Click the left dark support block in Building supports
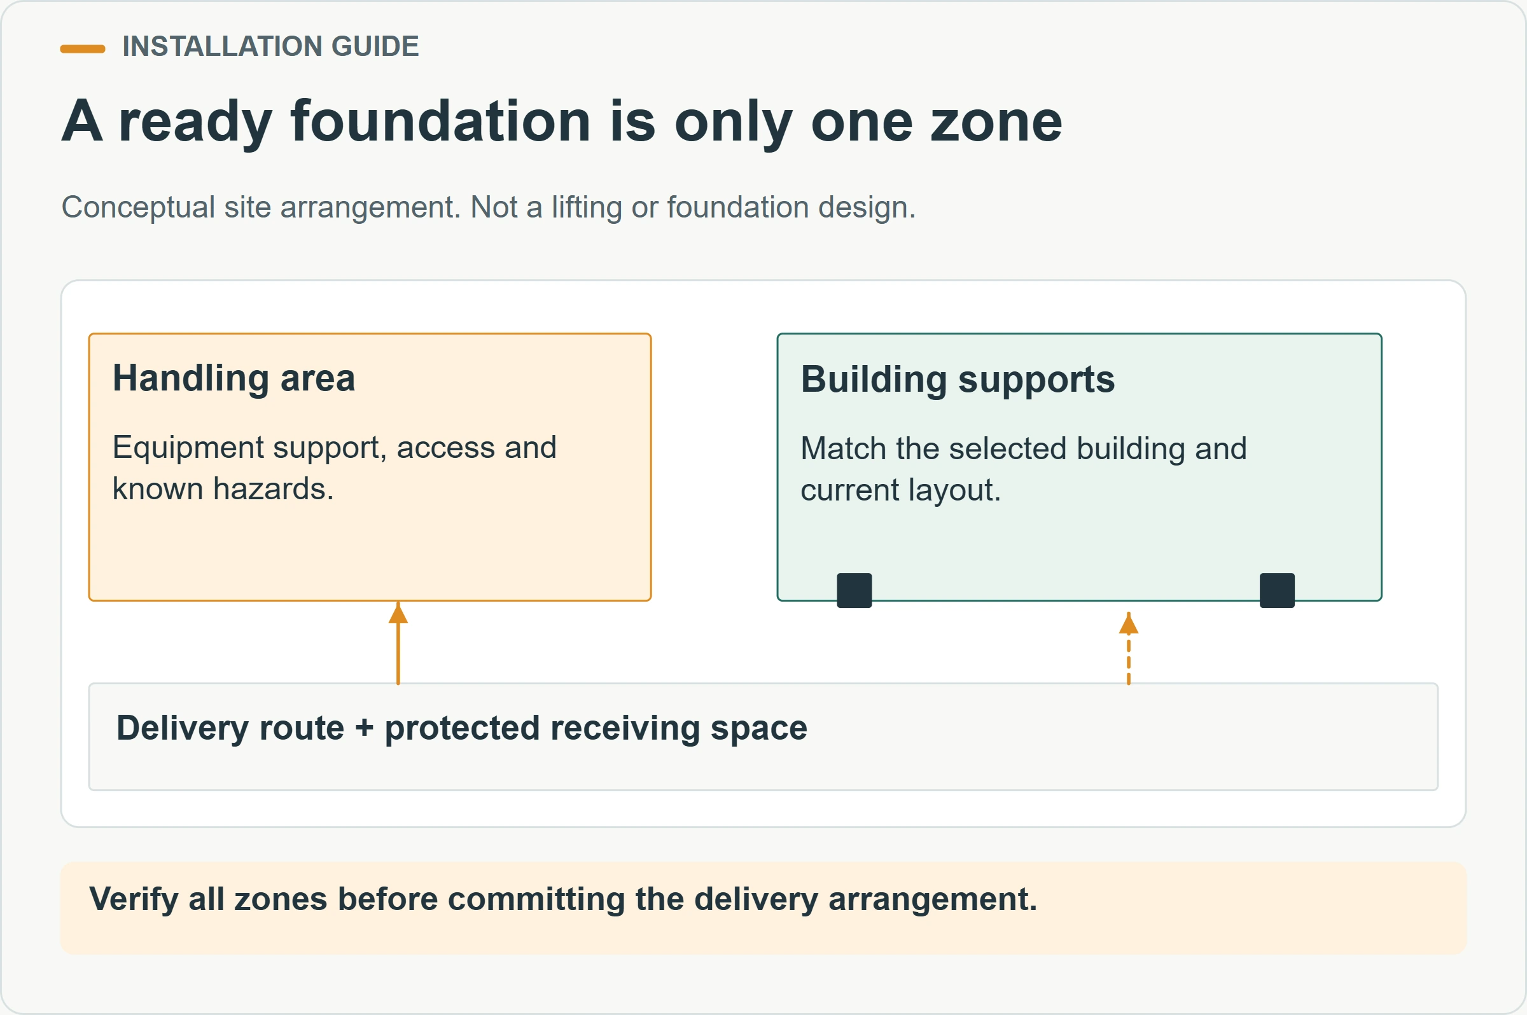 (x=854, y=590)
